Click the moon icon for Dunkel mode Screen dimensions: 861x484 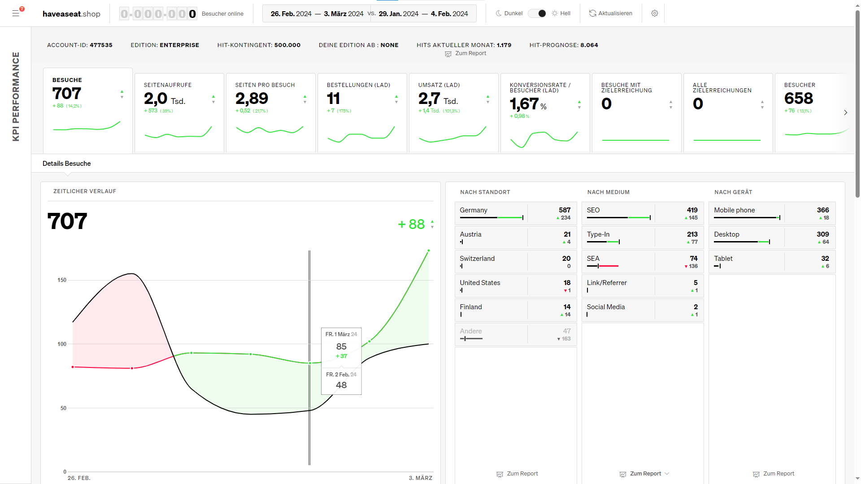tap(499, 13)
